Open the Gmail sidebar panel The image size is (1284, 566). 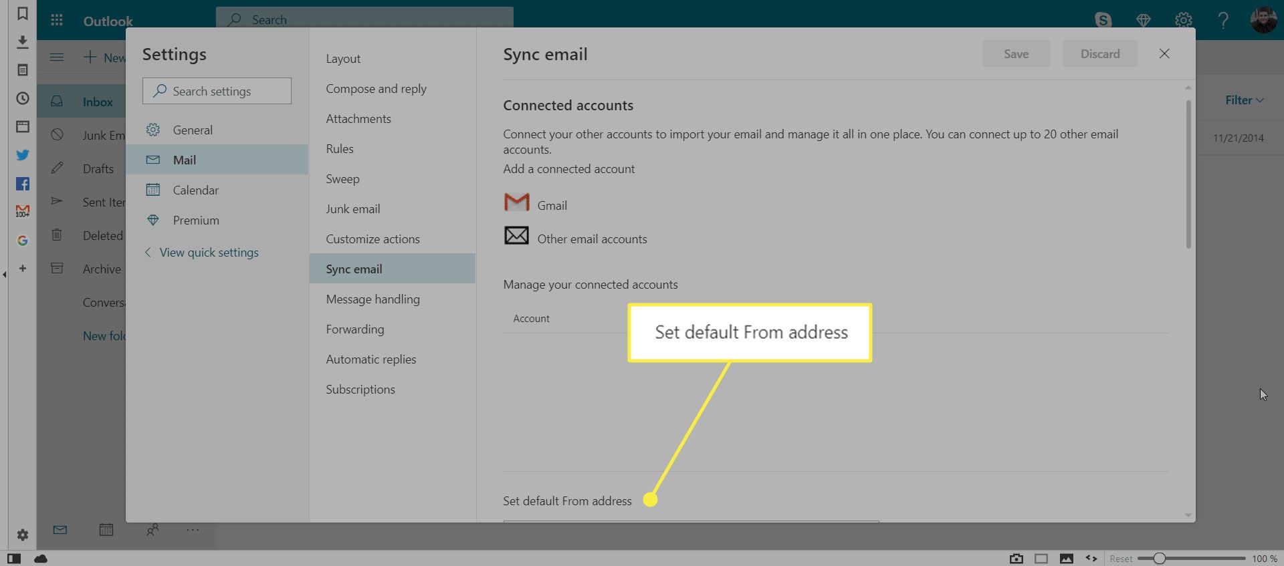click(x=22, y=211)
